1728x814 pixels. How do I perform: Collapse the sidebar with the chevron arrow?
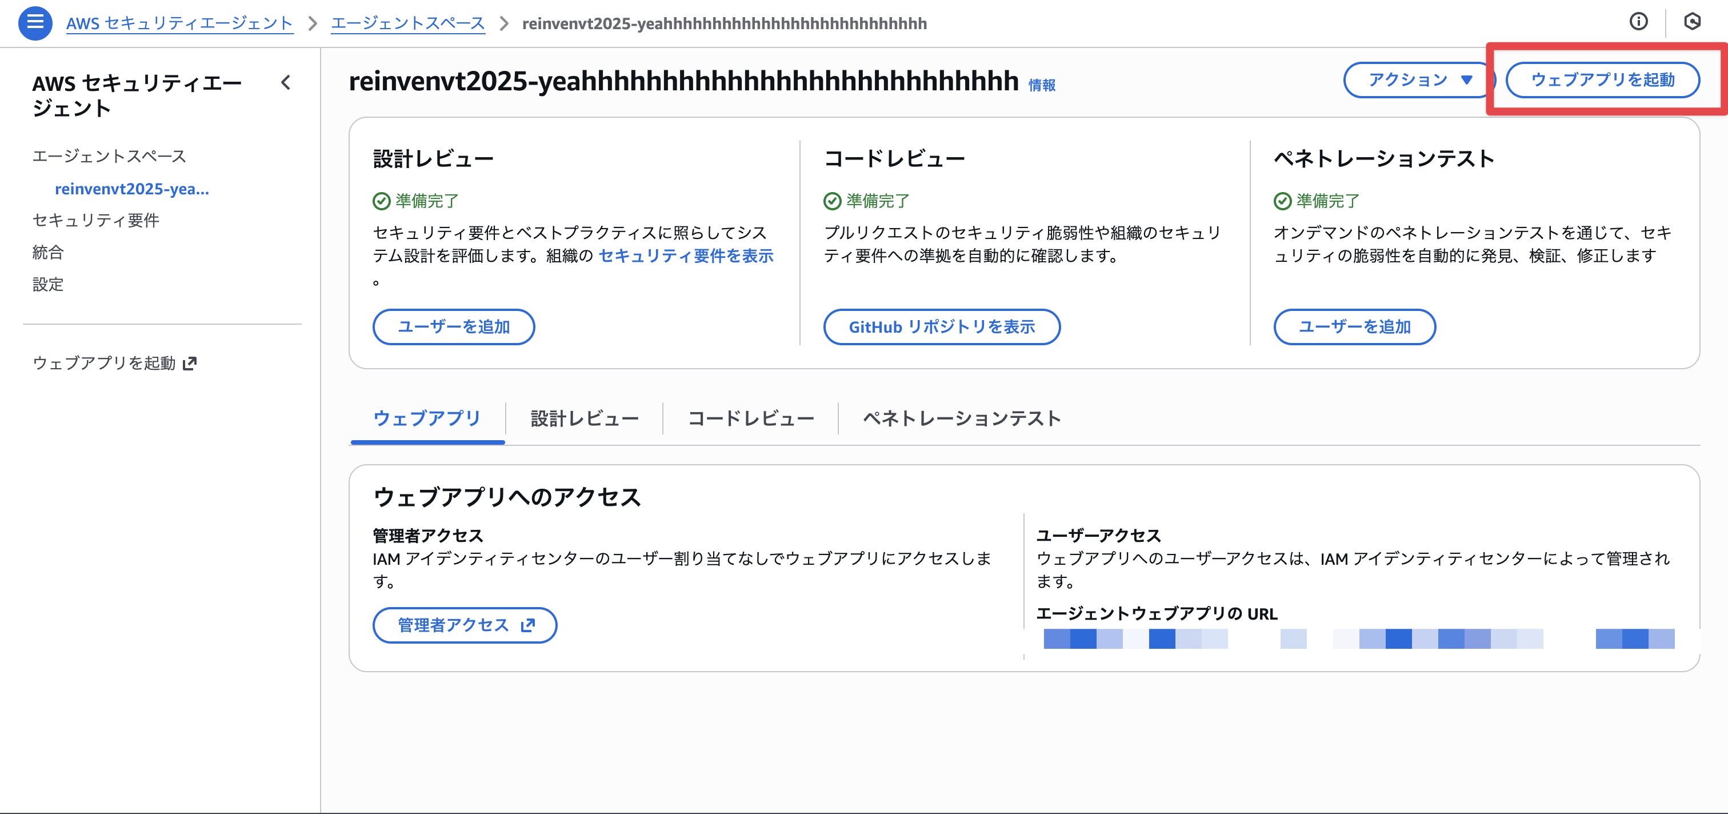(x=286, y=82)
